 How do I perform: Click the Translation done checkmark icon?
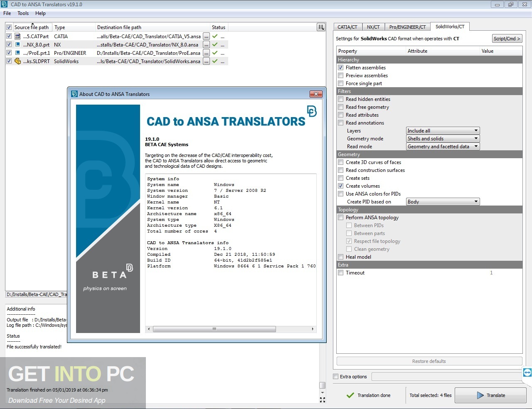click(350, 395)
